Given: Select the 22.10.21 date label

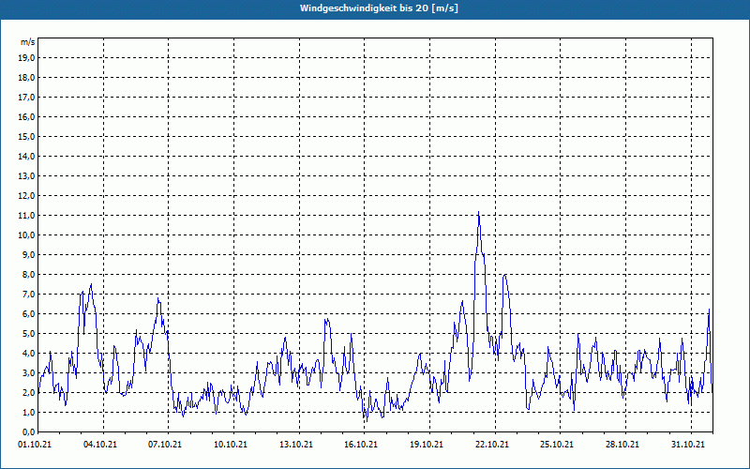Looking at the screenshot, I should (x=491, y=445).
